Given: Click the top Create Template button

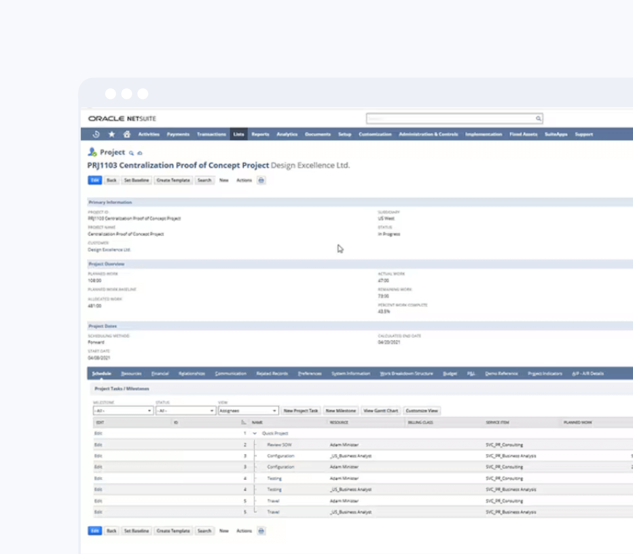Looking at the screenshot, I should (x=173, y=180).
